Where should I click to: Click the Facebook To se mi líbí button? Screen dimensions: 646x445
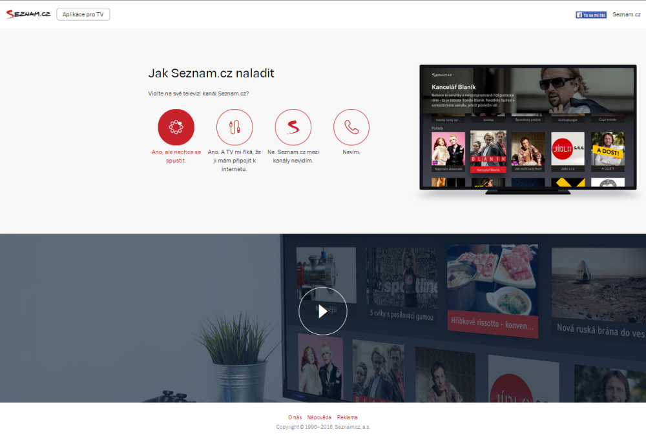tap(591, 15)
